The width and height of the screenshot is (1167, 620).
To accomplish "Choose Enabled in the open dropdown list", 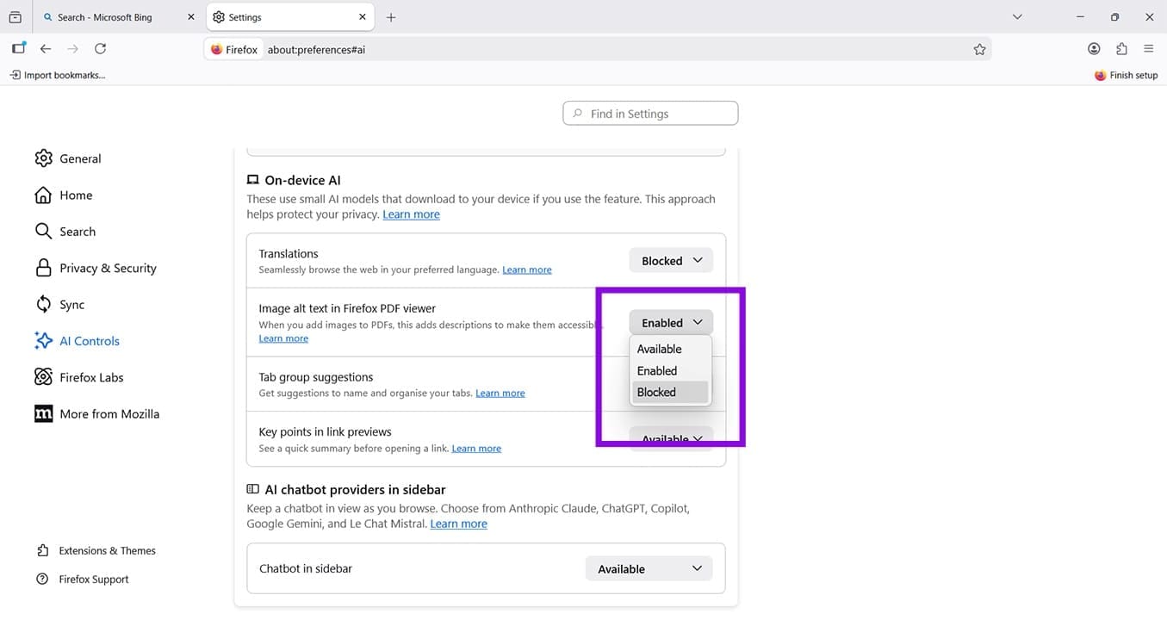I will click(x=670, y=370).
